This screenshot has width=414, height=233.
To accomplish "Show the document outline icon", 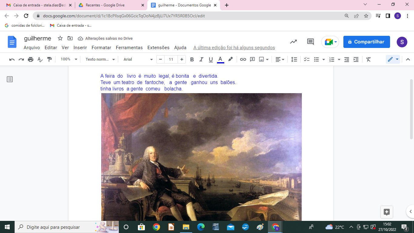I will coord(10,79).
